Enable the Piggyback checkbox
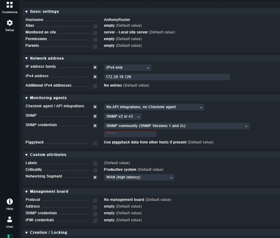Image resolution: width=280 pixels, height=238 pixels. point(95,143)
